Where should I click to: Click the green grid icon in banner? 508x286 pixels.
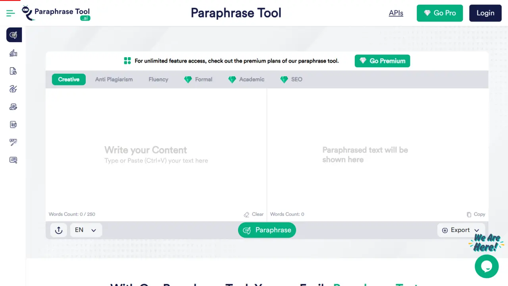127,61
